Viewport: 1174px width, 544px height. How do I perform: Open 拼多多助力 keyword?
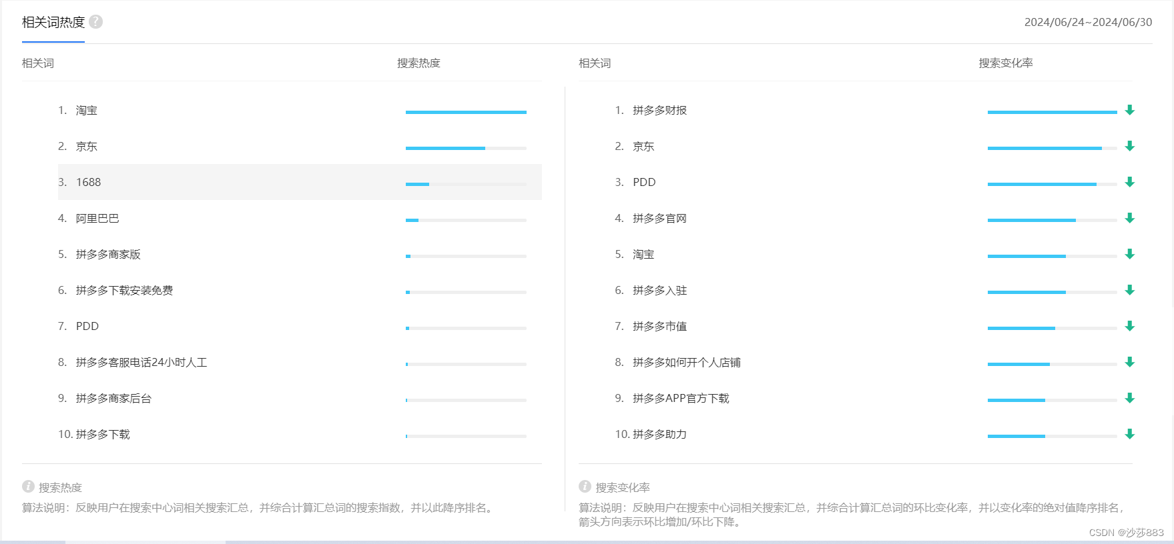tap(660, 435)
